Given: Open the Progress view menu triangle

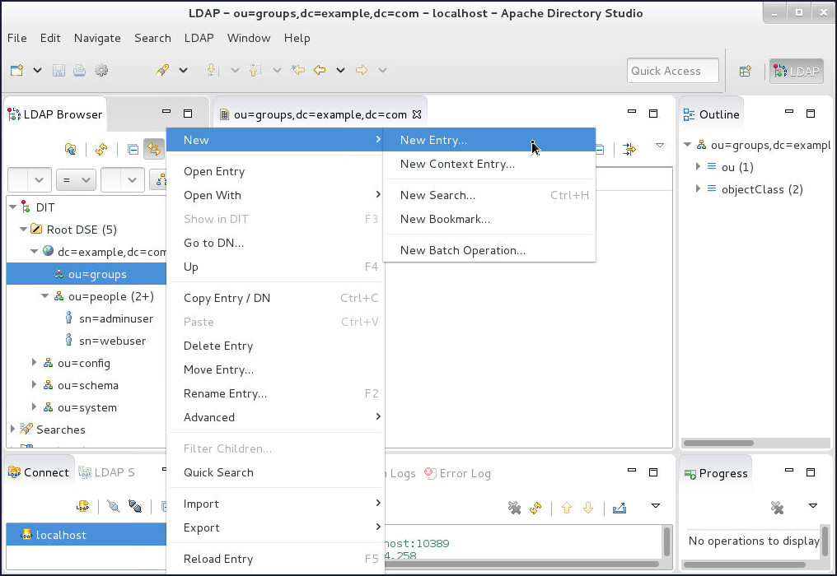Looking at the screenshot, I should pyautogui.click(x=812, y=505).
